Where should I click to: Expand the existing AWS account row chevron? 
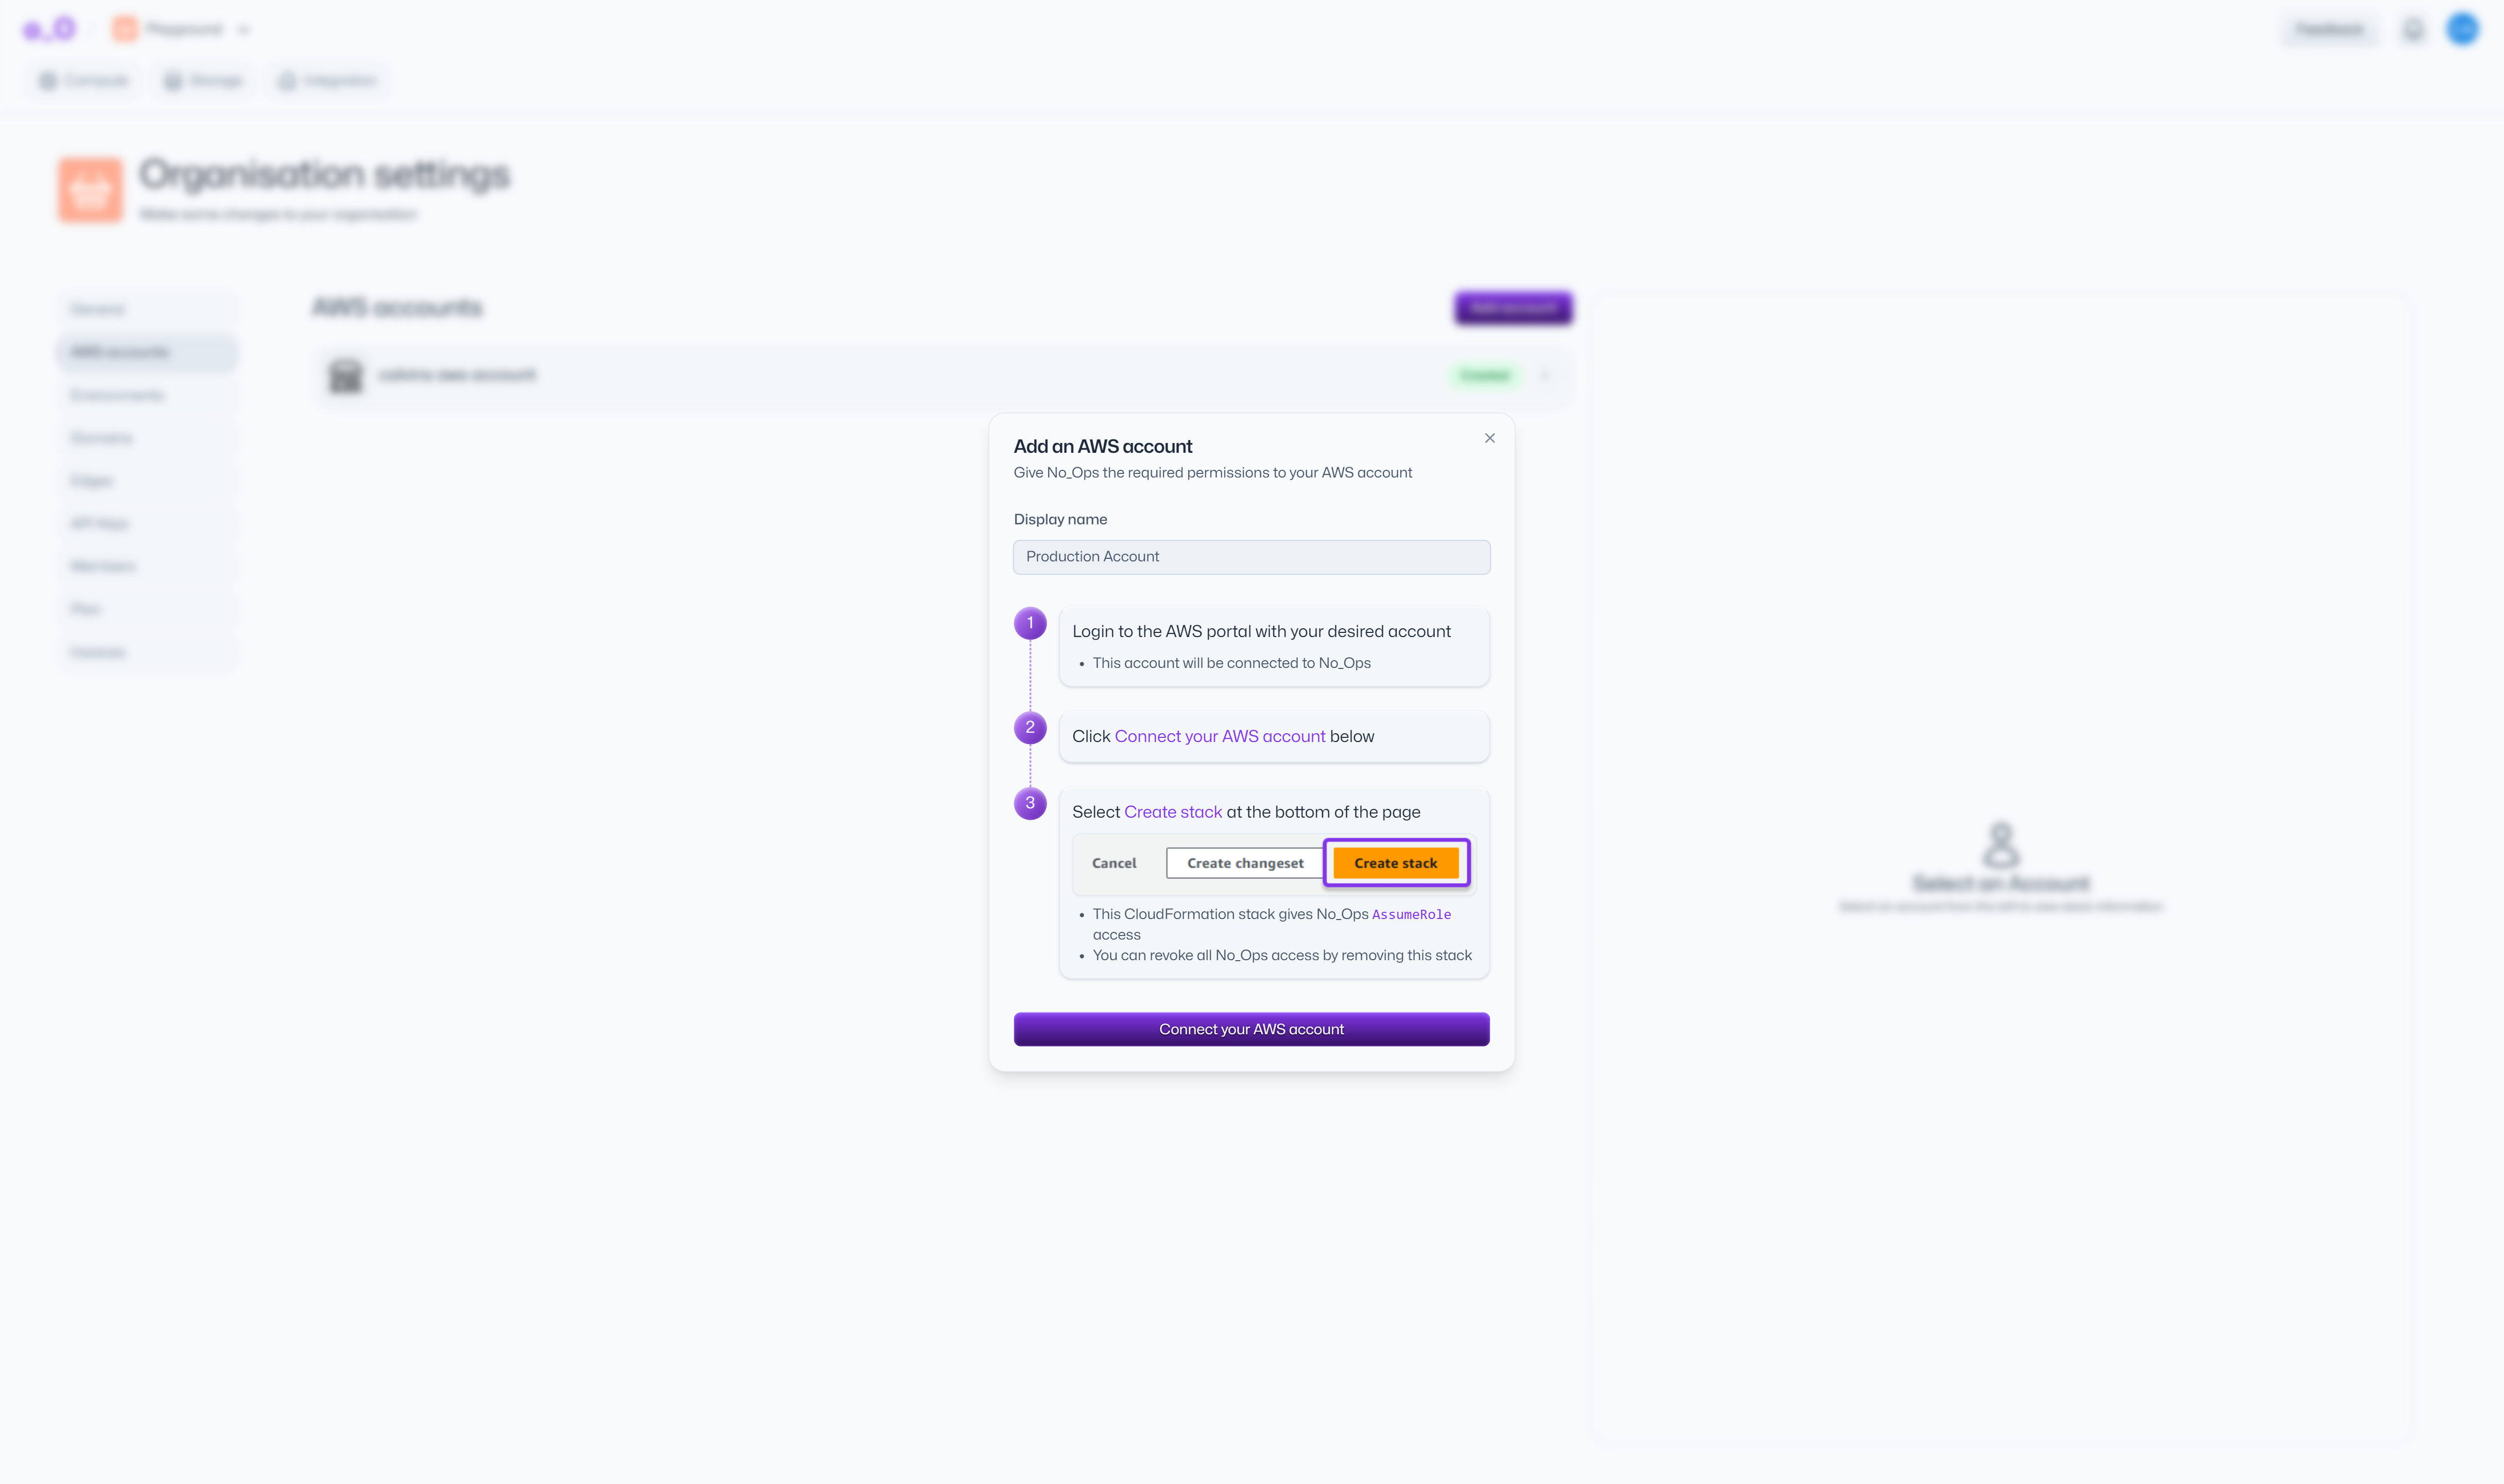(1544, 375)
